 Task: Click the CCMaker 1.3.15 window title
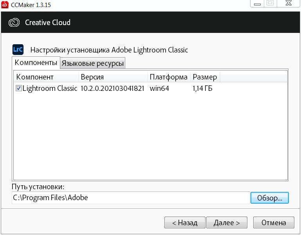pyautogui.click(x=31, y=5)
